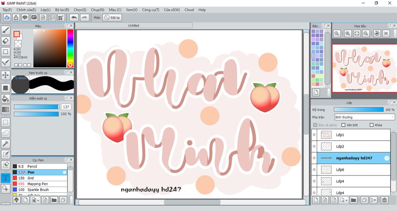The width and height of the screenshot is (397, 211).
Task: Open the Cloud menu
Action: click(x=189, y=10)
